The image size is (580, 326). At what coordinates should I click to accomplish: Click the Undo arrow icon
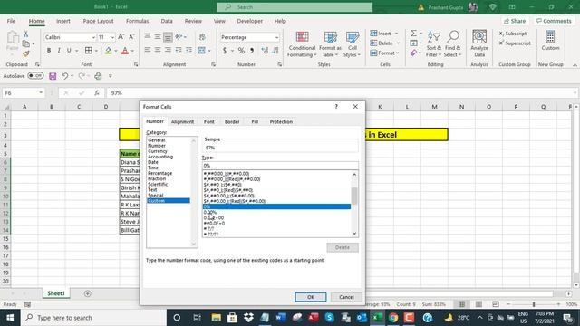click(64, 76)
